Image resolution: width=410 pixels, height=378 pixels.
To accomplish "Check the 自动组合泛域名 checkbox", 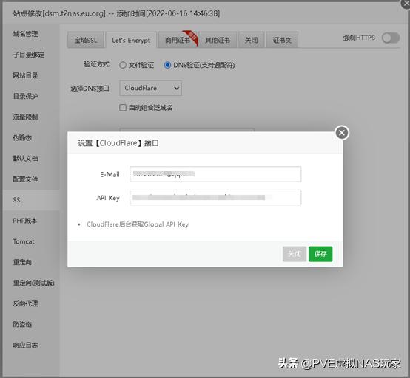I will click(123, 108).
